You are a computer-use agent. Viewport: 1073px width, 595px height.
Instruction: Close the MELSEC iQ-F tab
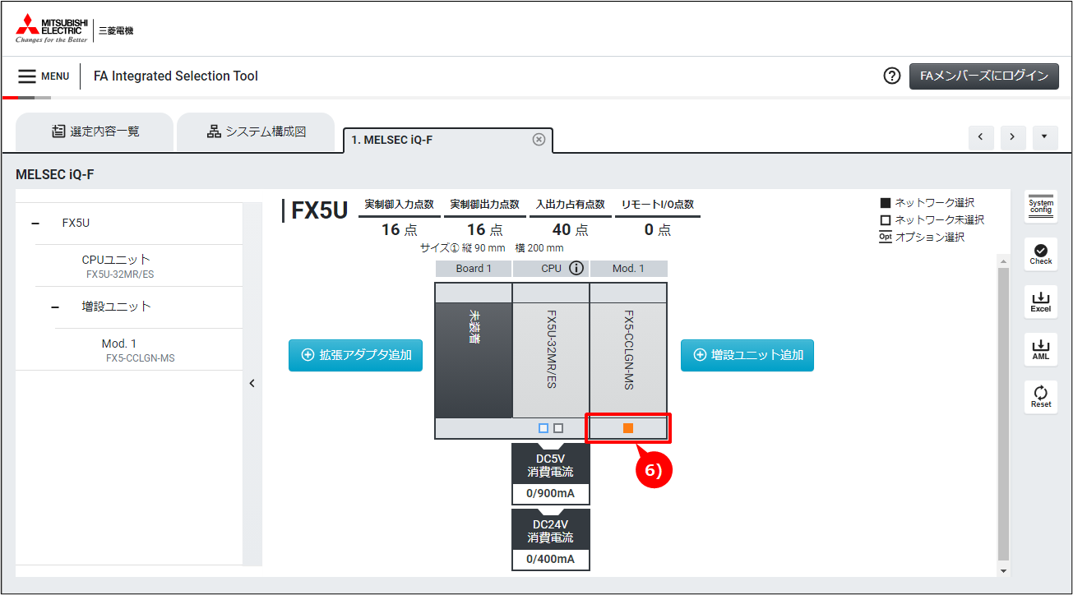539,140
